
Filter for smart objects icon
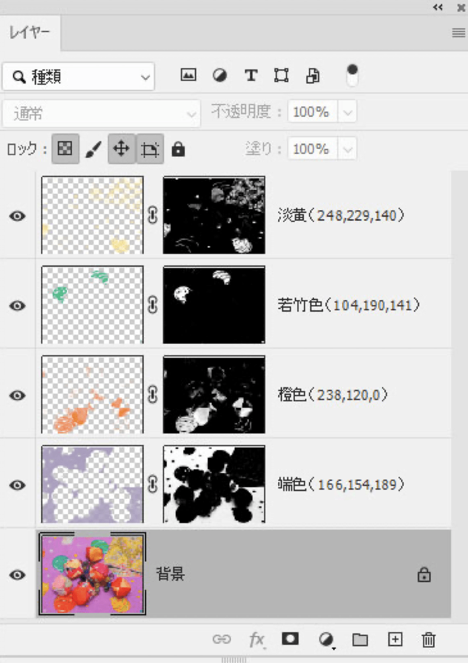pyautogui.click(x=313, y=76)
